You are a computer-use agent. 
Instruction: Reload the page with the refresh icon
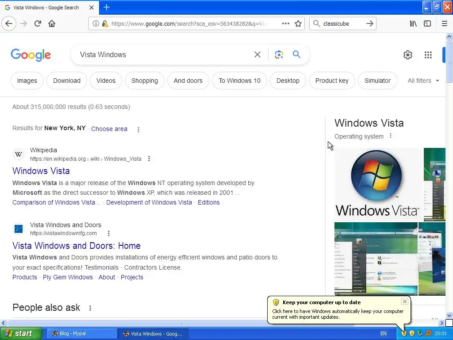pyautogui.click(x=38, y=23)
